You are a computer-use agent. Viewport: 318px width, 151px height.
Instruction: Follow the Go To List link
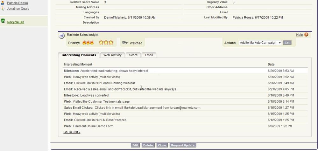tap(72, 132)
